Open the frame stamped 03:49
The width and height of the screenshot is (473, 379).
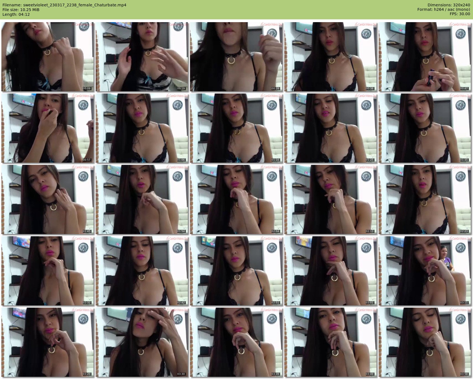(331, 342)
